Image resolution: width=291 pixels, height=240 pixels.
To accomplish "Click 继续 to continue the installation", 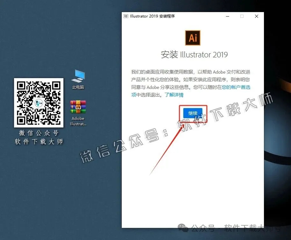I will tap(193, 113).
